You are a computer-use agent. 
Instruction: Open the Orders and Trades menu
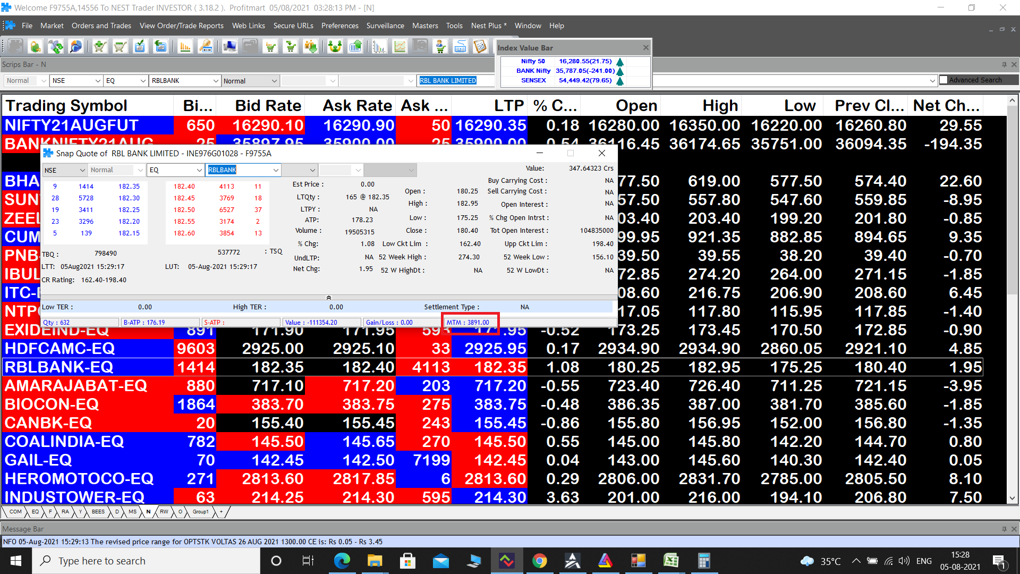click(101, 26)
